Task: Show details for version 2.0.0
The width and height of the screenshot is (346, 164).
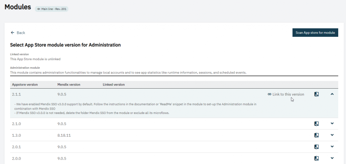Action: 332,158
